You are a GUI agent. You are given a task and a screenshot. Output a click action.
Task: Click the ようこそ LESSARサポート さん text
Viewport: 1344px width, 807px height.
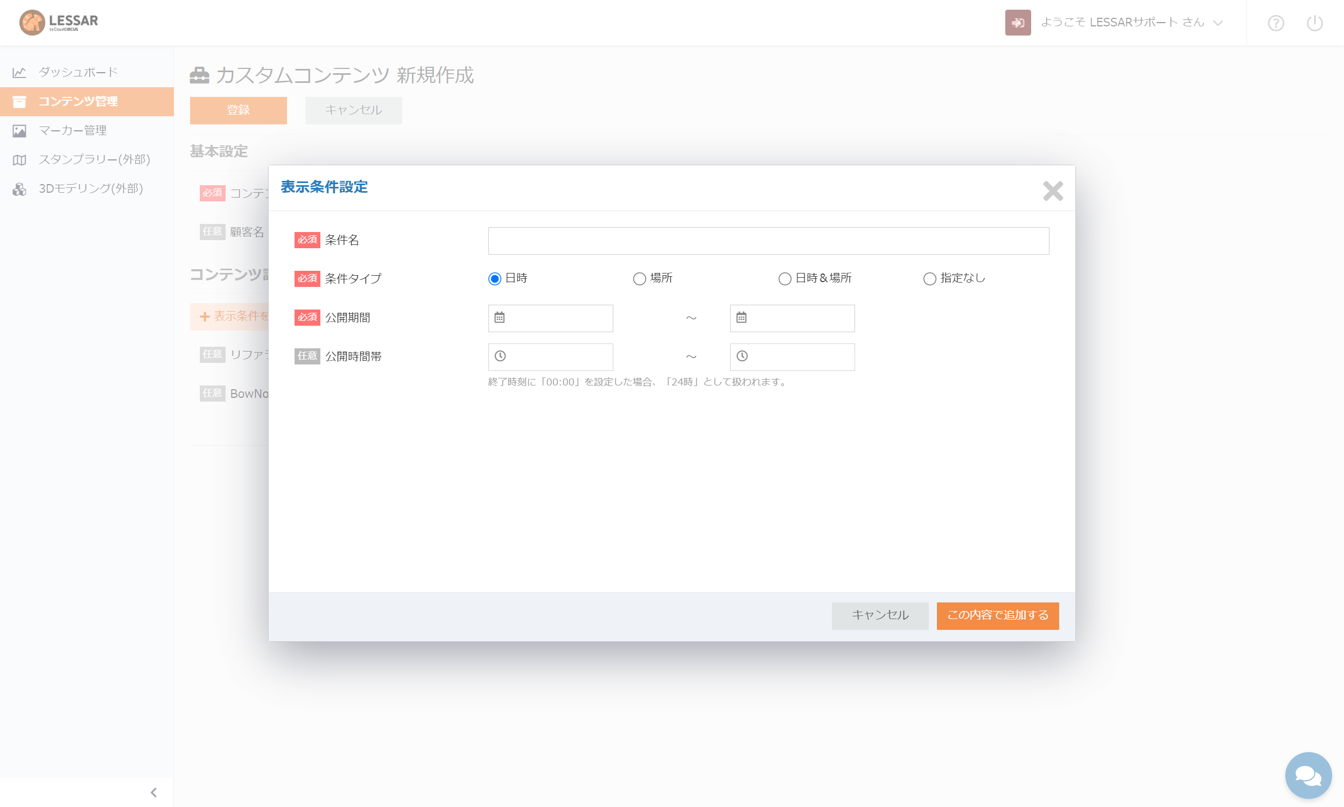[1122, 22]
